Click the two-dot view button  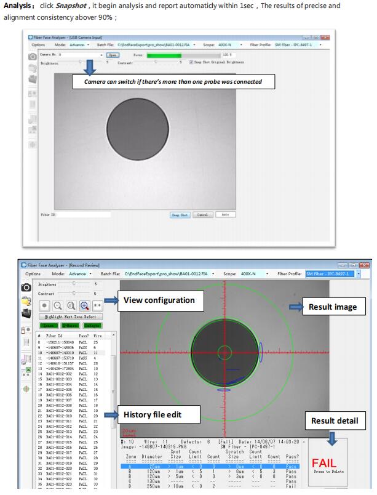click(98, 305)
